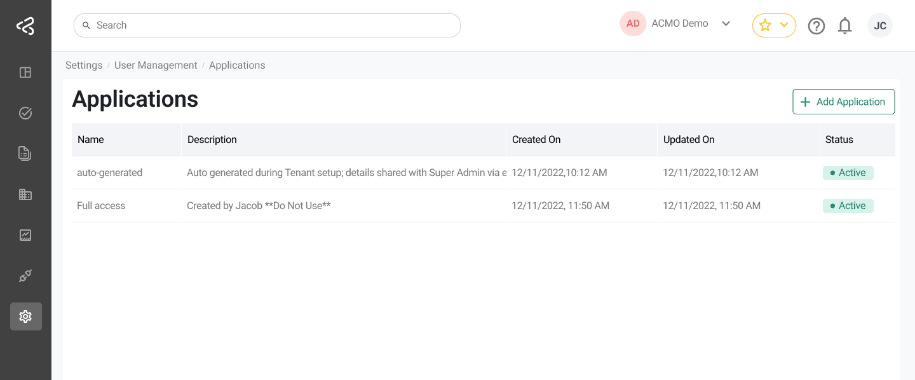
Task: Select the integrations plug icon in sidebar
Action: [x=25, y=275]
